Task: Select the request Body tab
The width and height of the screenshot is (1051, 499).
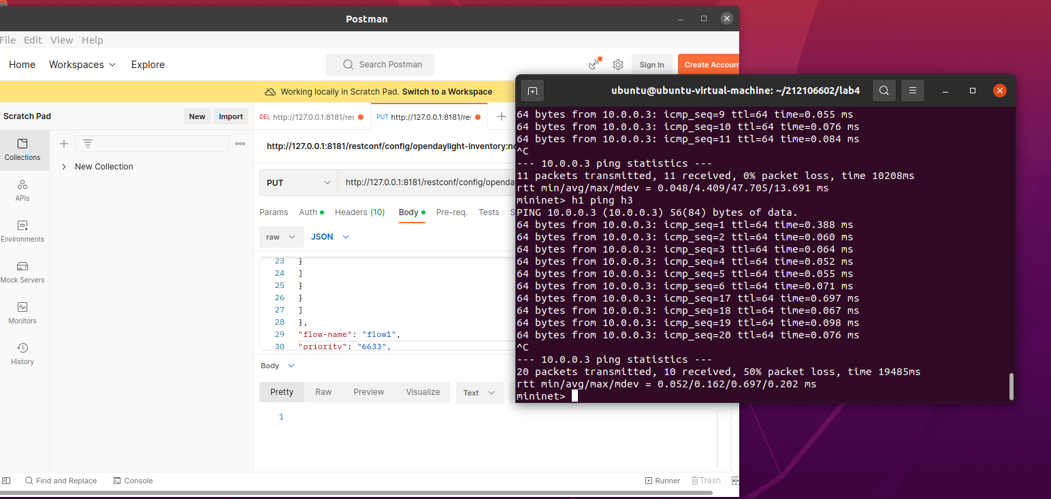Action: point(412,212)
